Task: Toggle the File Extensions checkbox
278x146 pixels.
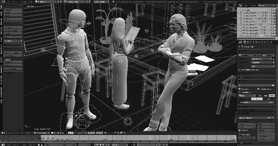Action: pyautogui.click(x=258, y=89)
